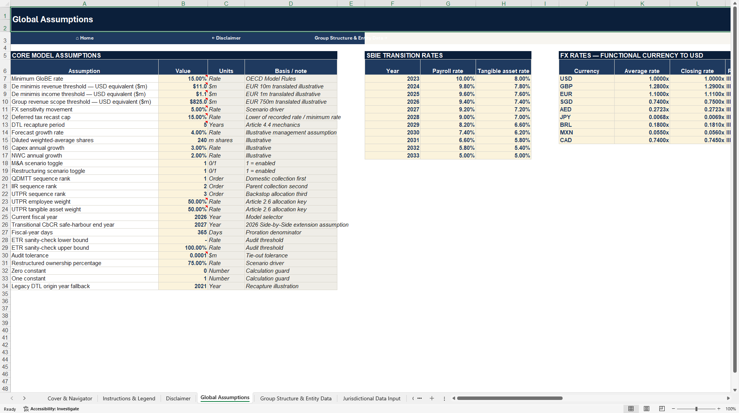
Task: Click the horizontal scroll left arrow
Action: point(454,398)
